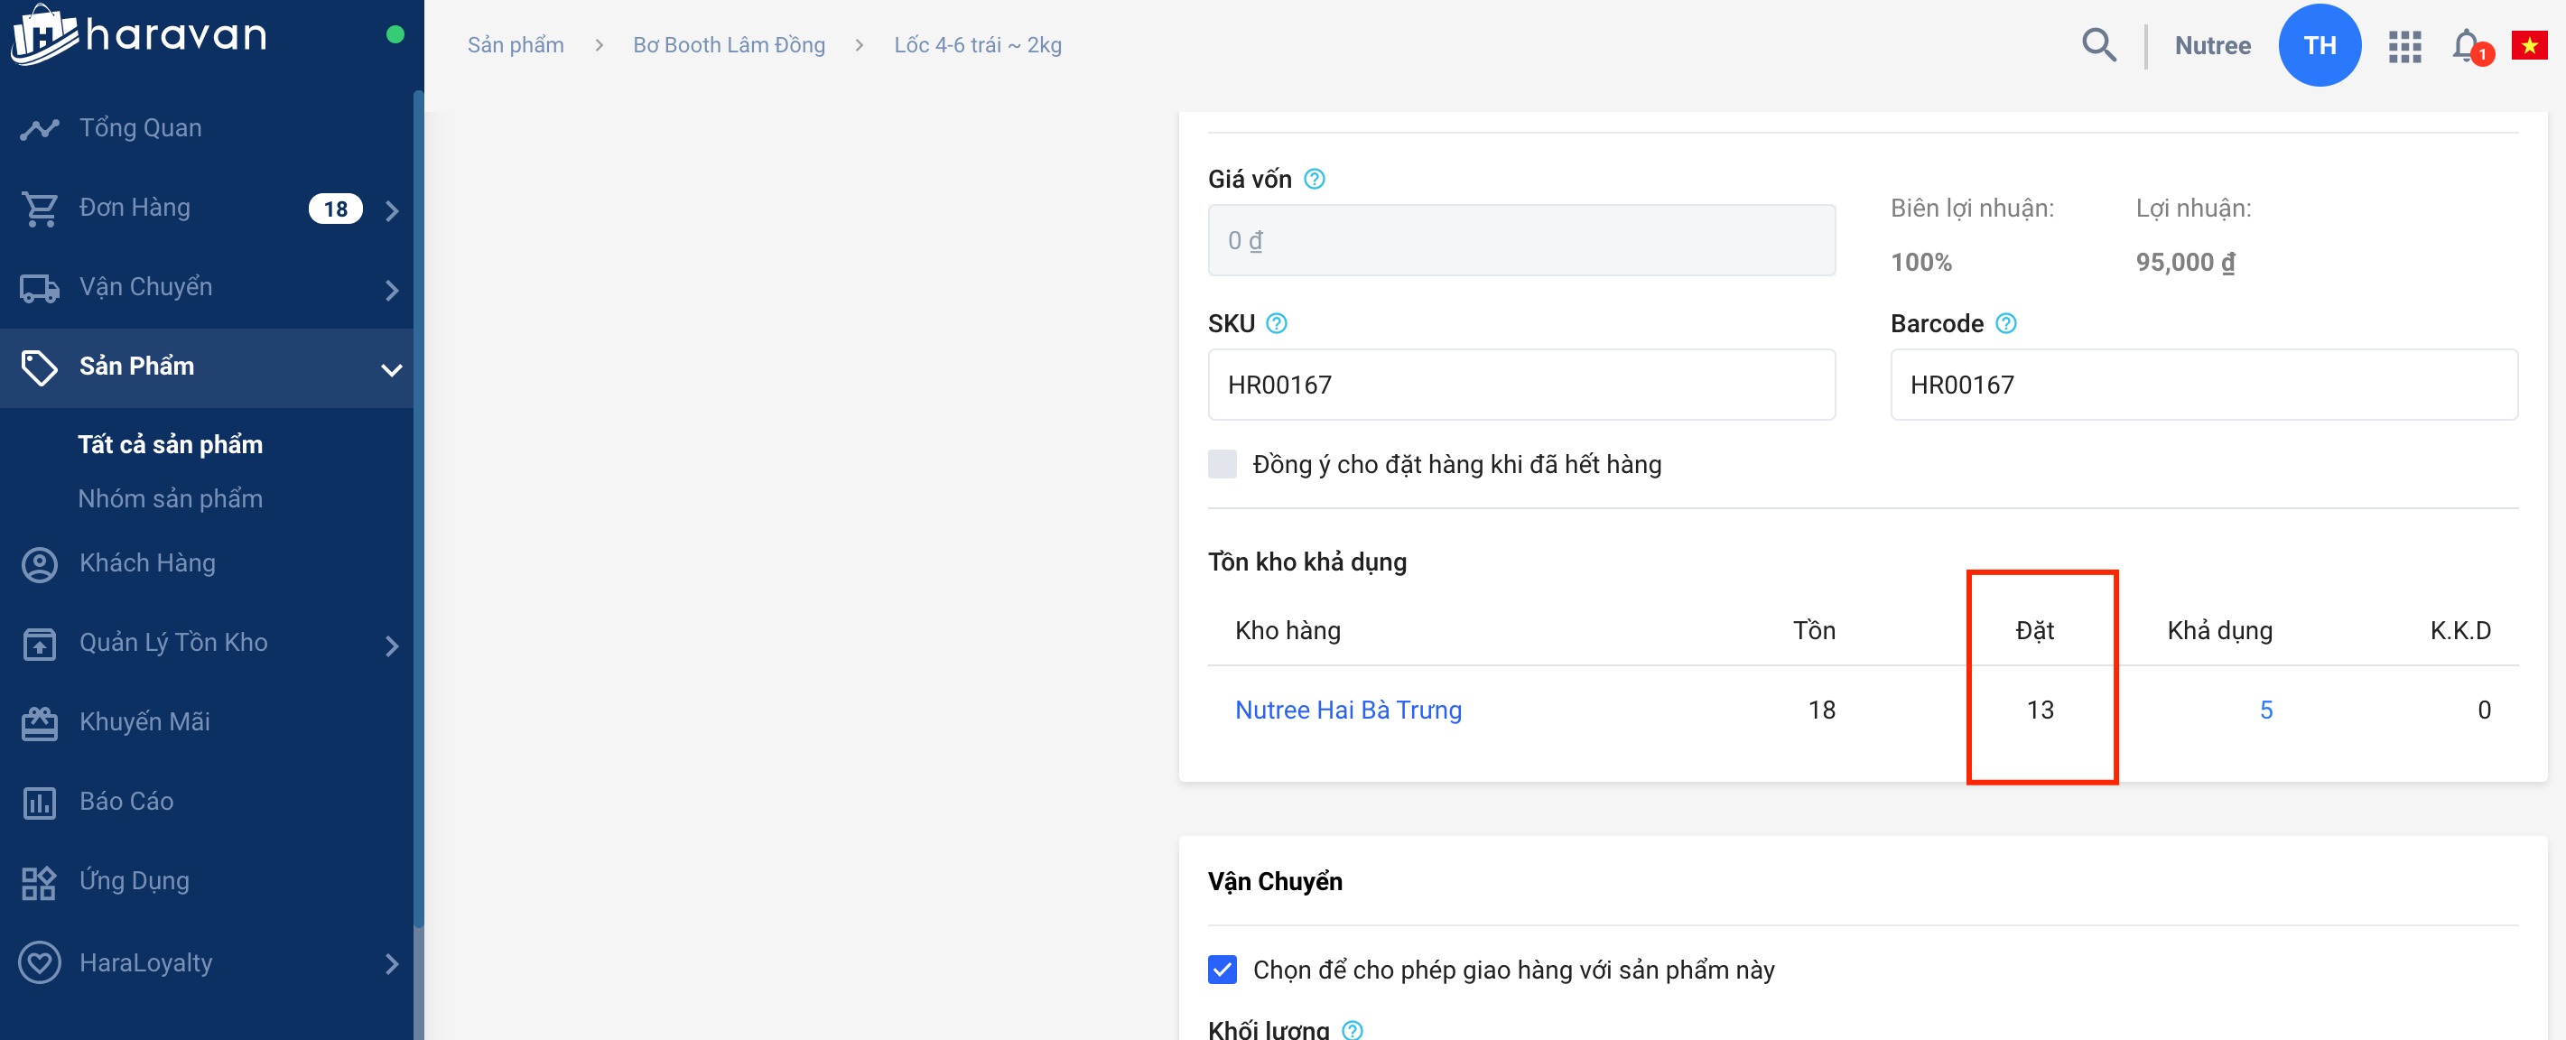Click the Quản Lý Tồn Kho box icon

click(x=40, y=644)
